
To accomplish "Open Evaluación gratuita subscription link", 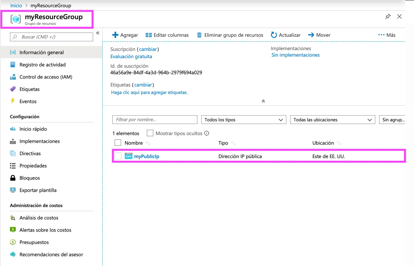I will (x=131, y=56).
